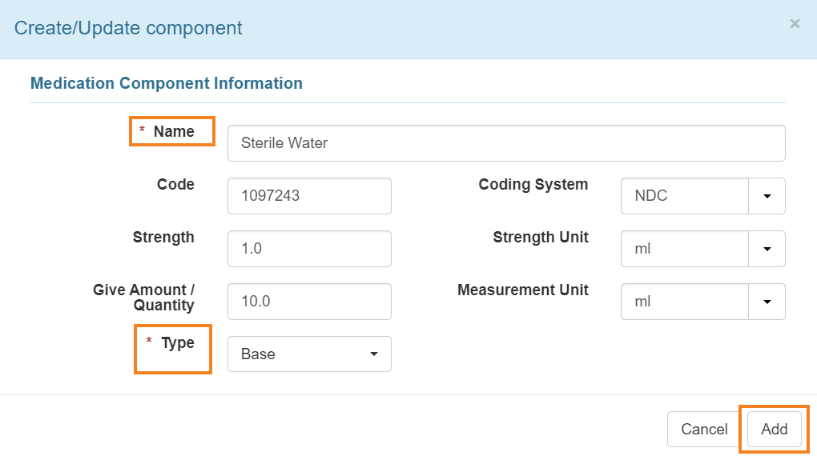The image size is (817, 460).
Task: Focus the Code field showing 1097243
Action: [309, 196]
